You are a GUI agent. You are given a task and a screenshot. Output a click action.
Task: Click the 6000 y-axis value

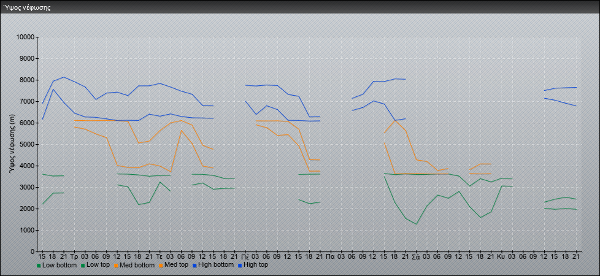pos(27,123)
